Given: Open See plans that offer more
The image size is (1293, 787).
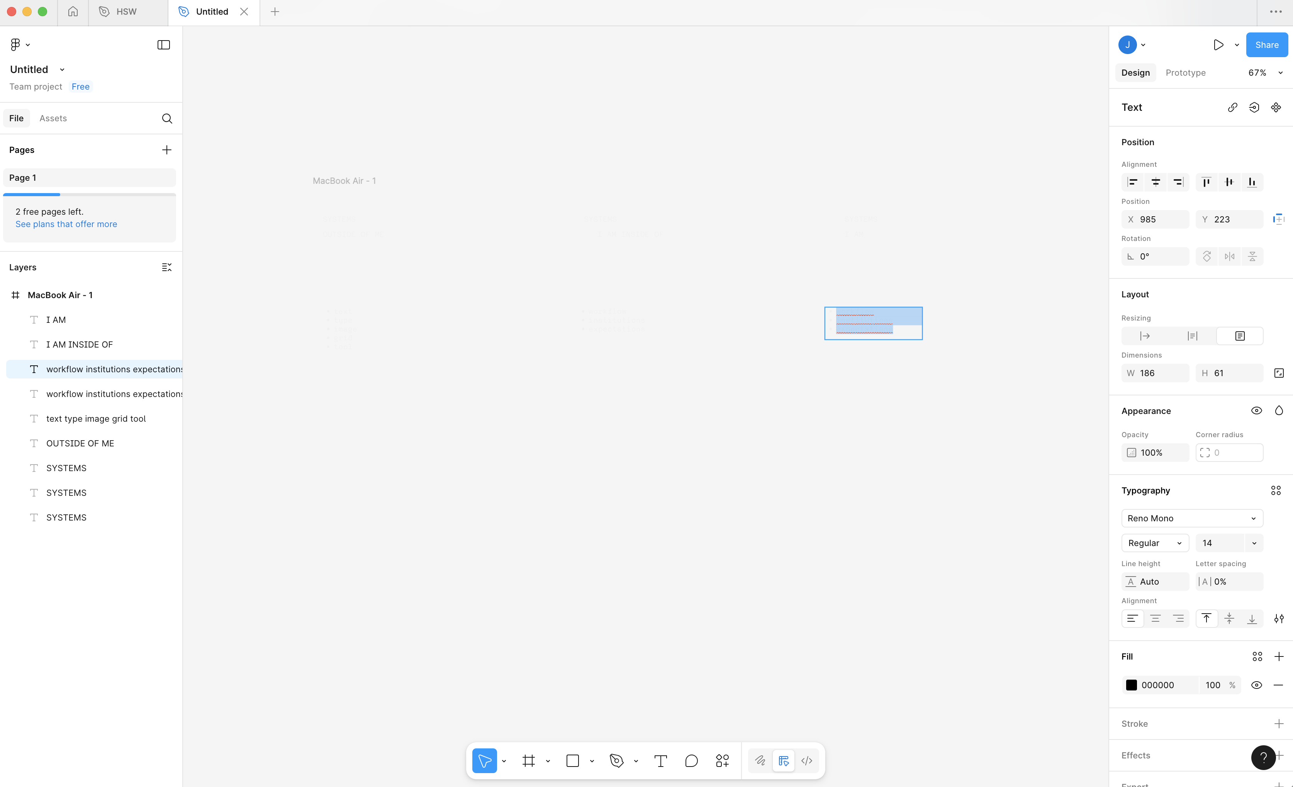Looking at the screenshot, I should [66, 225].
